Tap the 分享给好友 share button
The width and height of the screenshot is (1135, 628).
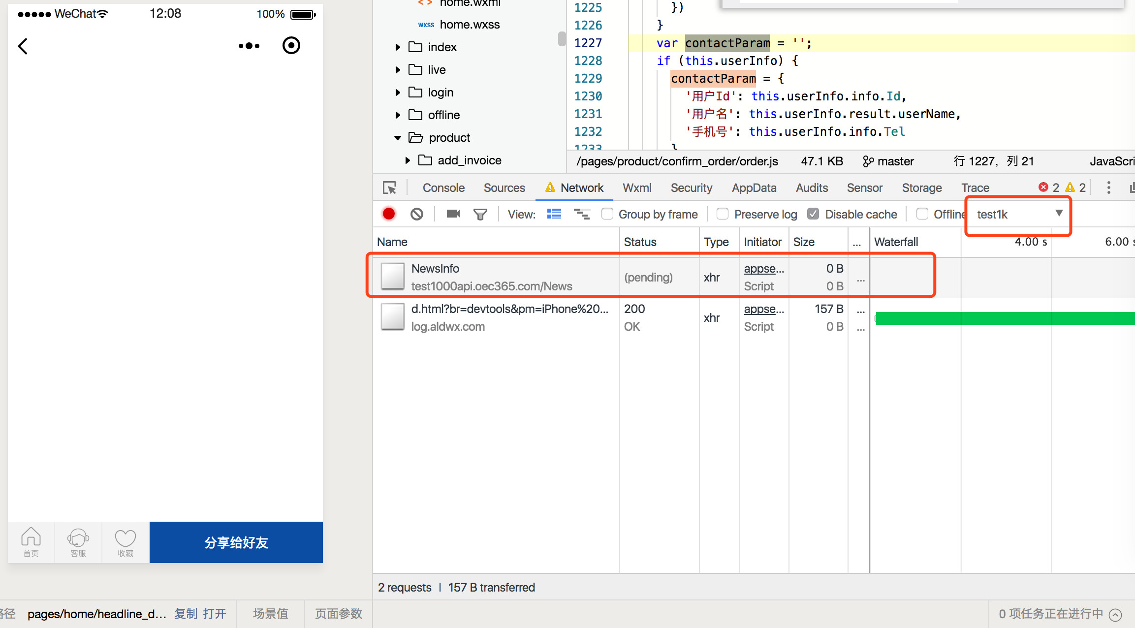[x=236, y=542]
